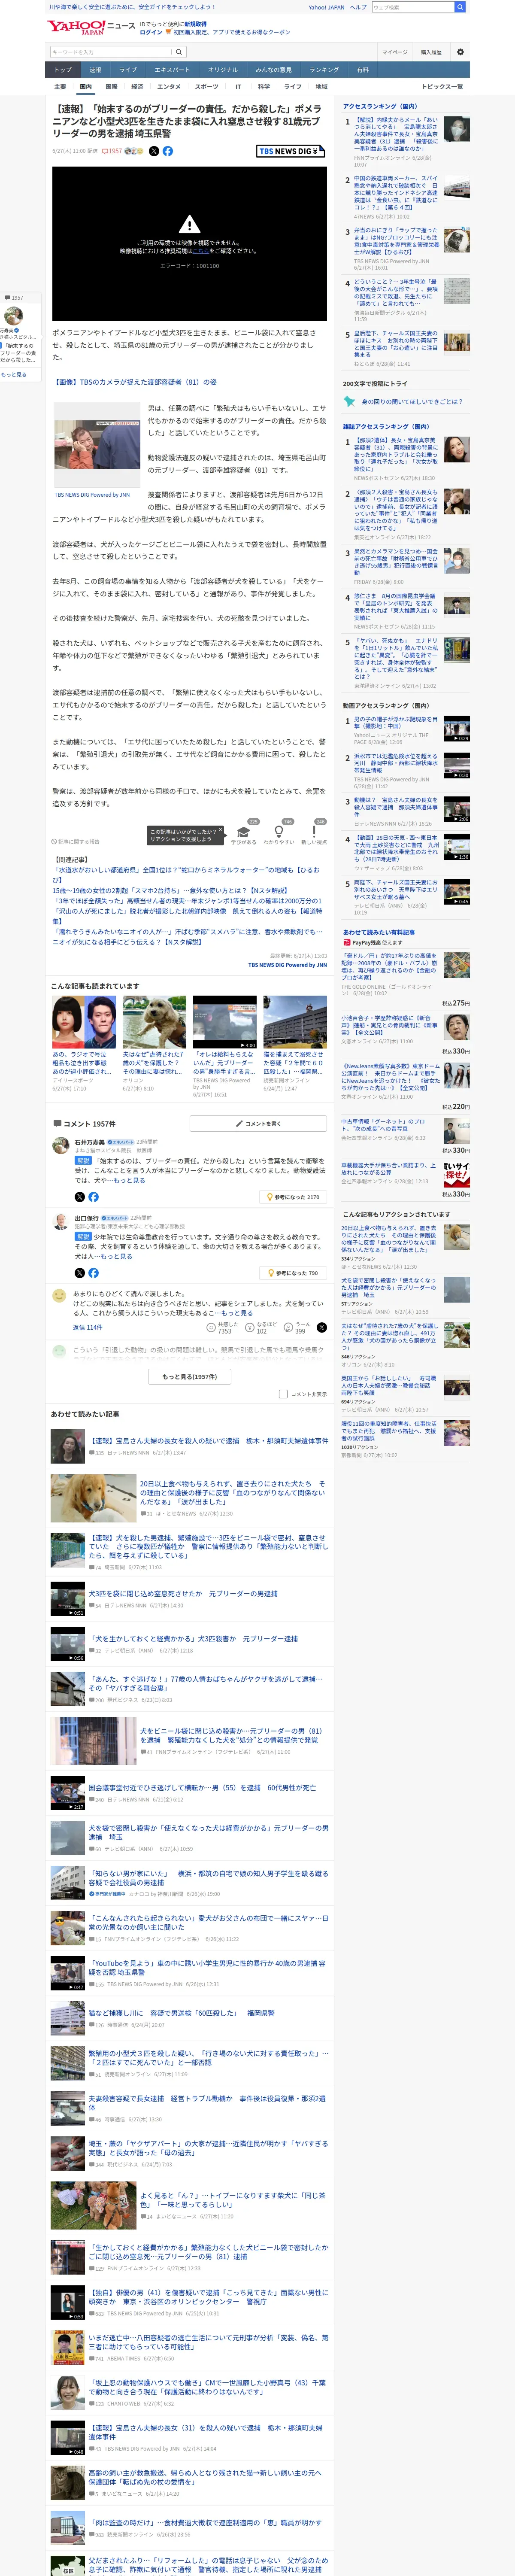Click the top web search input field
This screenshot has width=515, height=2576.
(412, 7)
